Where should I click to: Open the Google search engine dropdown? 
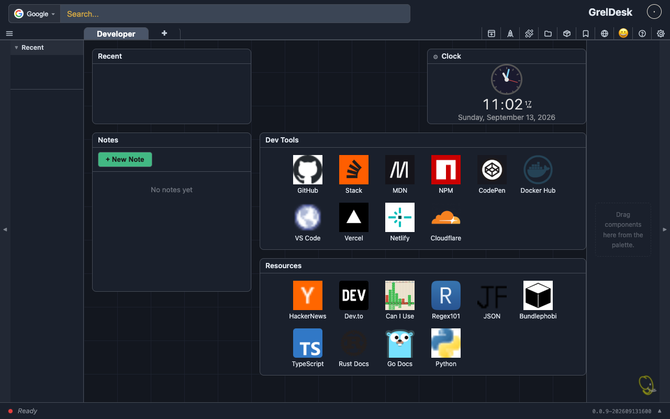tap(35, 14)
